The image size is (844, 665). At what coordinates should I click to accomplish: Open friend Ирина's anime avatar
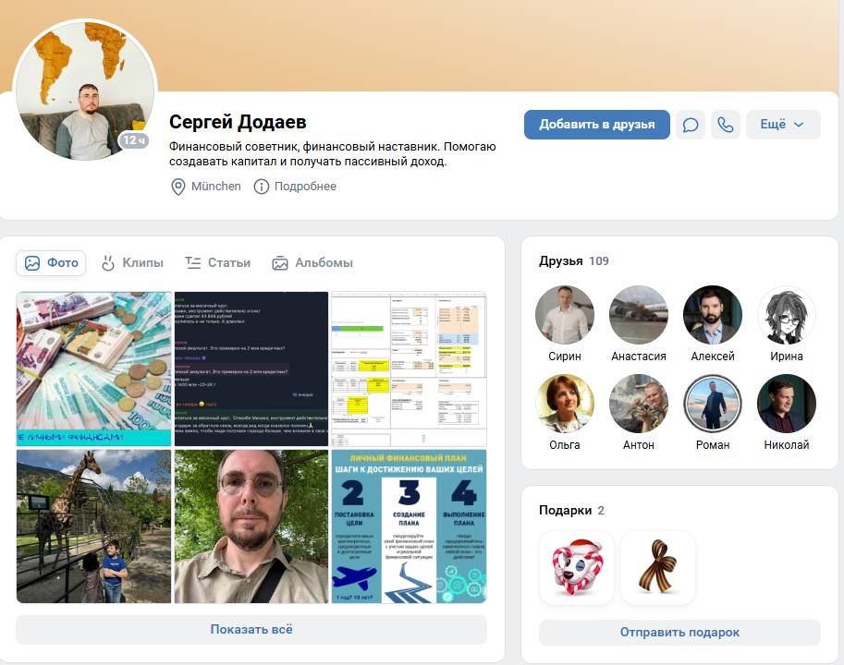click(787, 315)
